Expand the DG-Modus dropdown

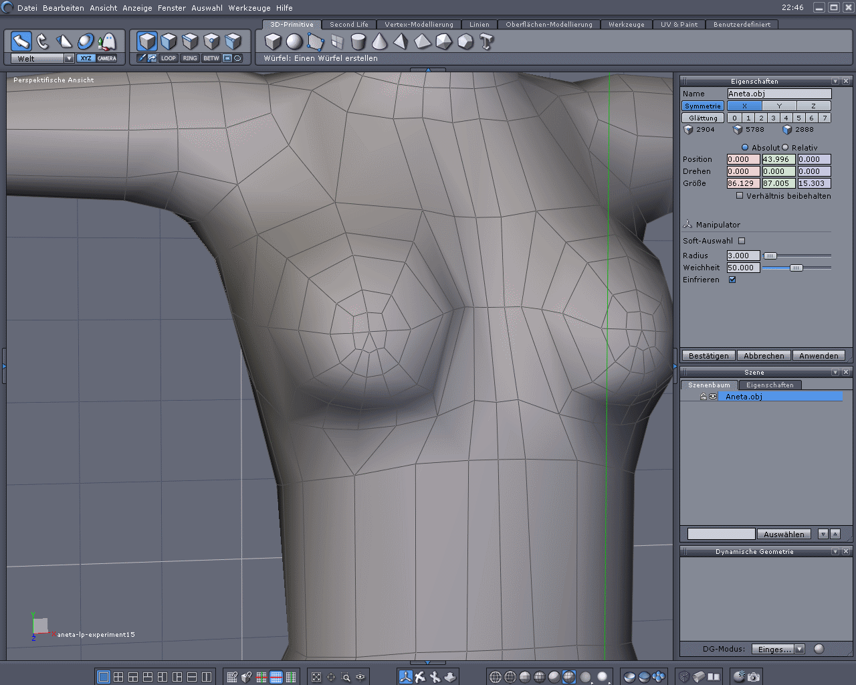pyautogui.click(x=800, y=649)
